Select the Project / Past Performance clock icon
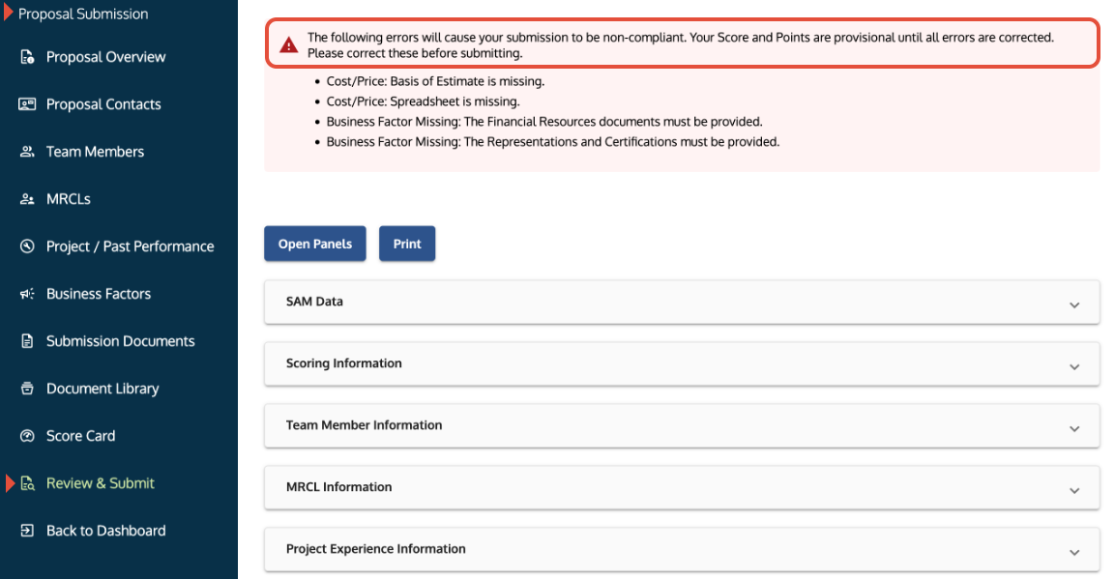This screenshot has width=1115, height=579. (24, 246)
